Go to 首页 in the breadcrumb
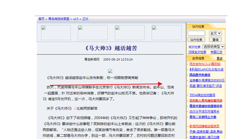 click(x=42, y=19)
